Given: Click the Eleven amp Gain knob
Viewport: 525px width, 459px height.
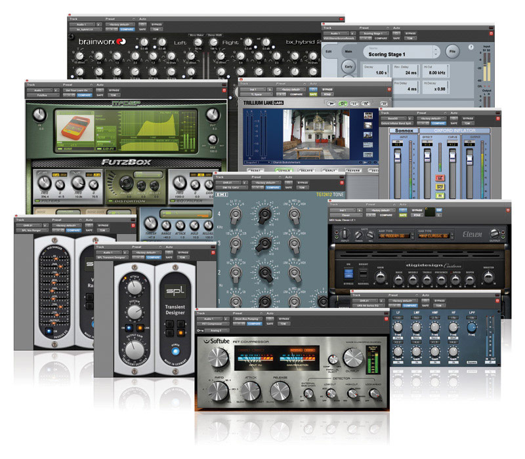Looking at the screenshot, I should [380, 277].
